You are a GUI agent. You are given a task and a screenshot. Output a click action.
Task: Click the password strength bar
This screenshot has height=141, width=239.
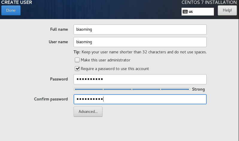point(132,89)
